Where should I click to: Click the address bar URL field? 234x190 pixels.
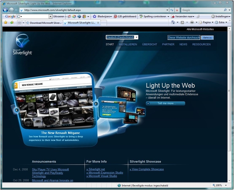[92, 10]
